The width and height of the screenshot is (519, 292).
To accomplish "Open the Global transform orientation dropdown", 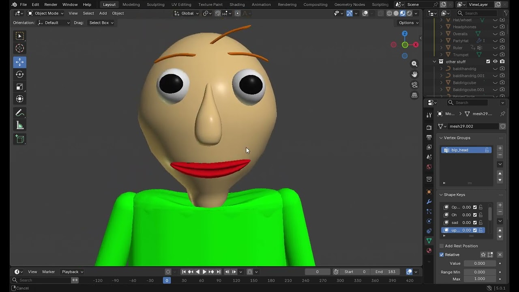I will (187, 13).
